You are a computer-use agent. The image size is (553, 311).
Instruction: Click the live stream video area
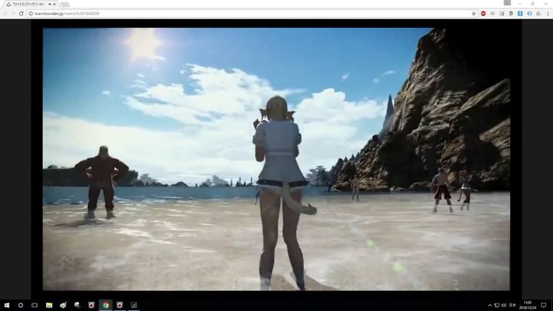click(x=276, y=159)
